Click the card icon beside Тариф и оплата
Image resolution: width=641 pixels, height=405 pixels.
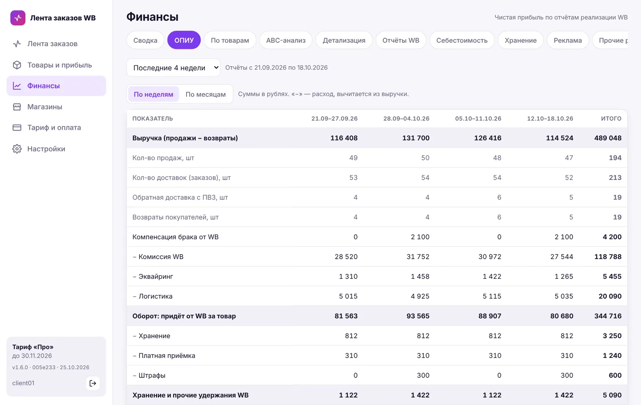point(17,128)
